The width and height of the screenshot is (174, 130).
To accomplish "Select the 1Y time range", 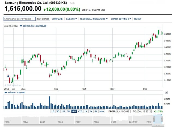I will pos(86,111).
